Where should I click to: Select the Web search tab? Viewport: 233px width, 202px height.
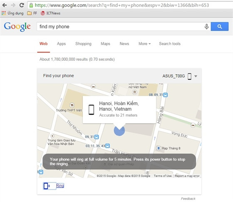point(44,44)
